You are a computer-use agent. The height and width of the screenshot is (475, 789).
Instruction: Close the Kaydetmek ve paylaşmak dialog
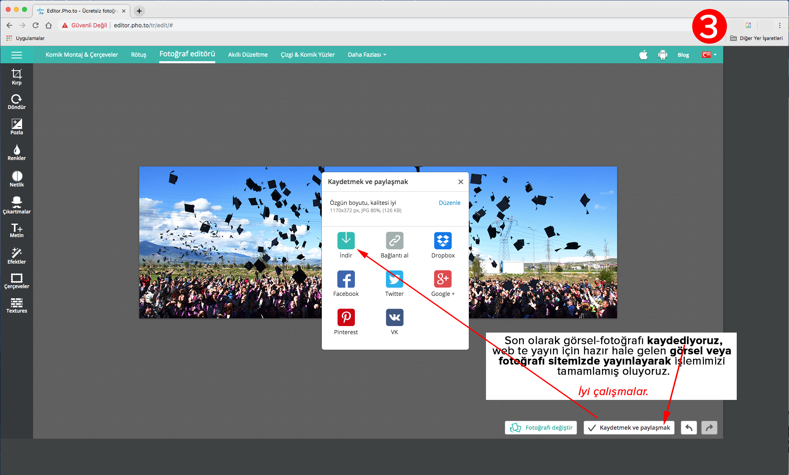pyautogui.click(x=461, y=182)
